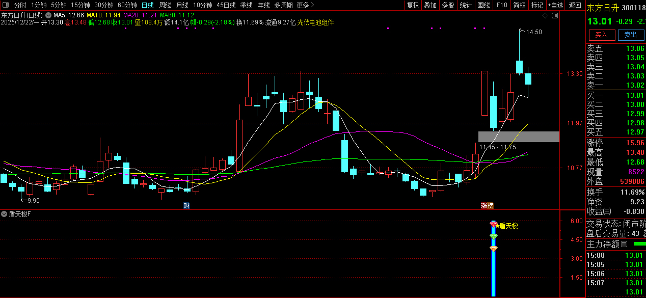Click the MA5: 12.66 indicator label
This screenshot has height=298, width=646.
click(69, 15)
